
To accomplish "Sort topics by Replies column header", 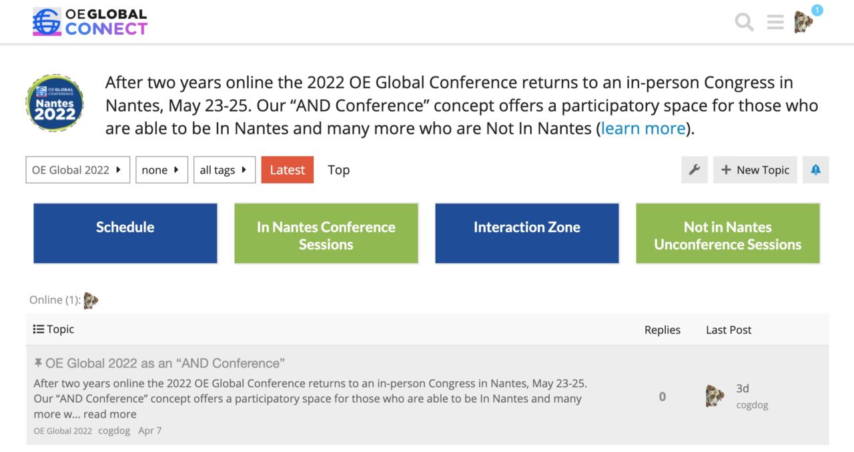I will pyautogui.click(x=662, y=330).
